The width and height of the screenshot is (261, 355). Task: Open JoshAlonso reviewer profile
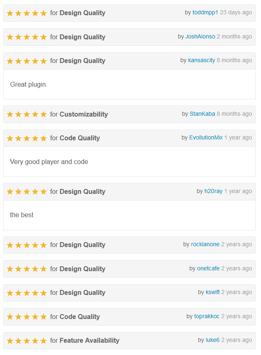point(200,36)
